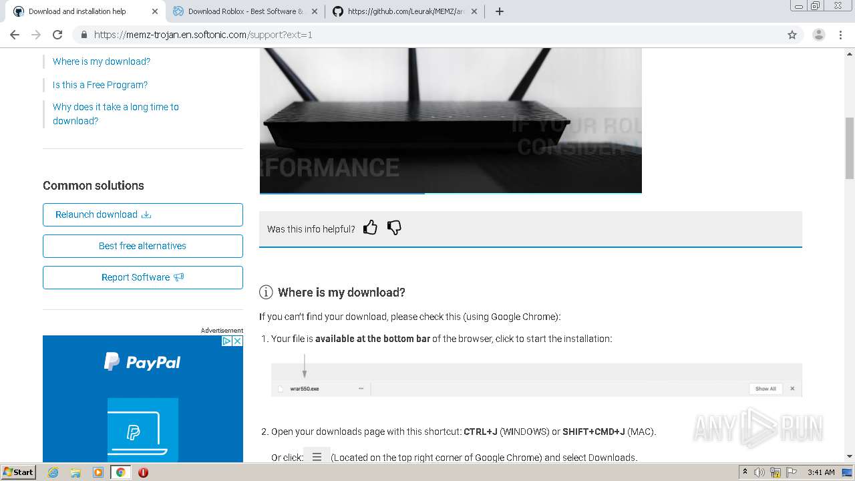Click the browser back arrow
Image resolution: width=855 pixels, height=481 pixels.
click(x=15, y=35)
